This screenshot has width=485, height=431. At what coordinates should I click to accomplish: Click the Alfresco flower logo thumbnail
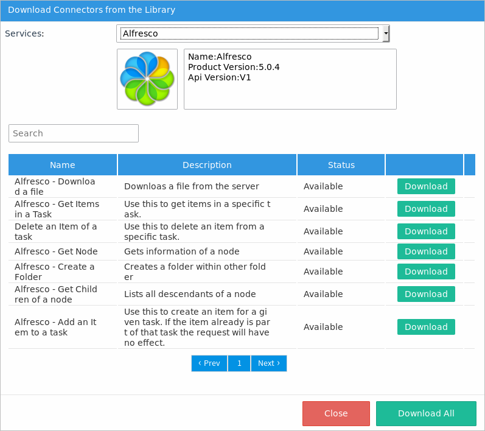(147, 79)
